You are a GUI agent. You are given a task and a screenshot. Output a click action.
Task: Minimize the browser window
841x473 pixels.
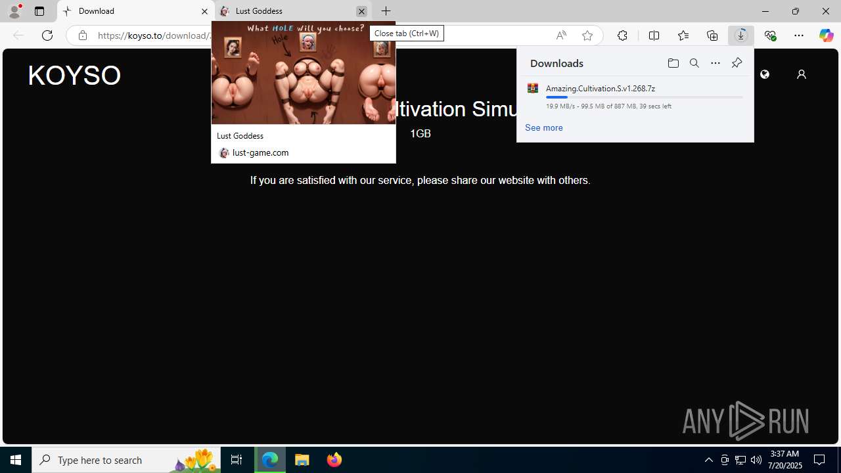[765, 11]
